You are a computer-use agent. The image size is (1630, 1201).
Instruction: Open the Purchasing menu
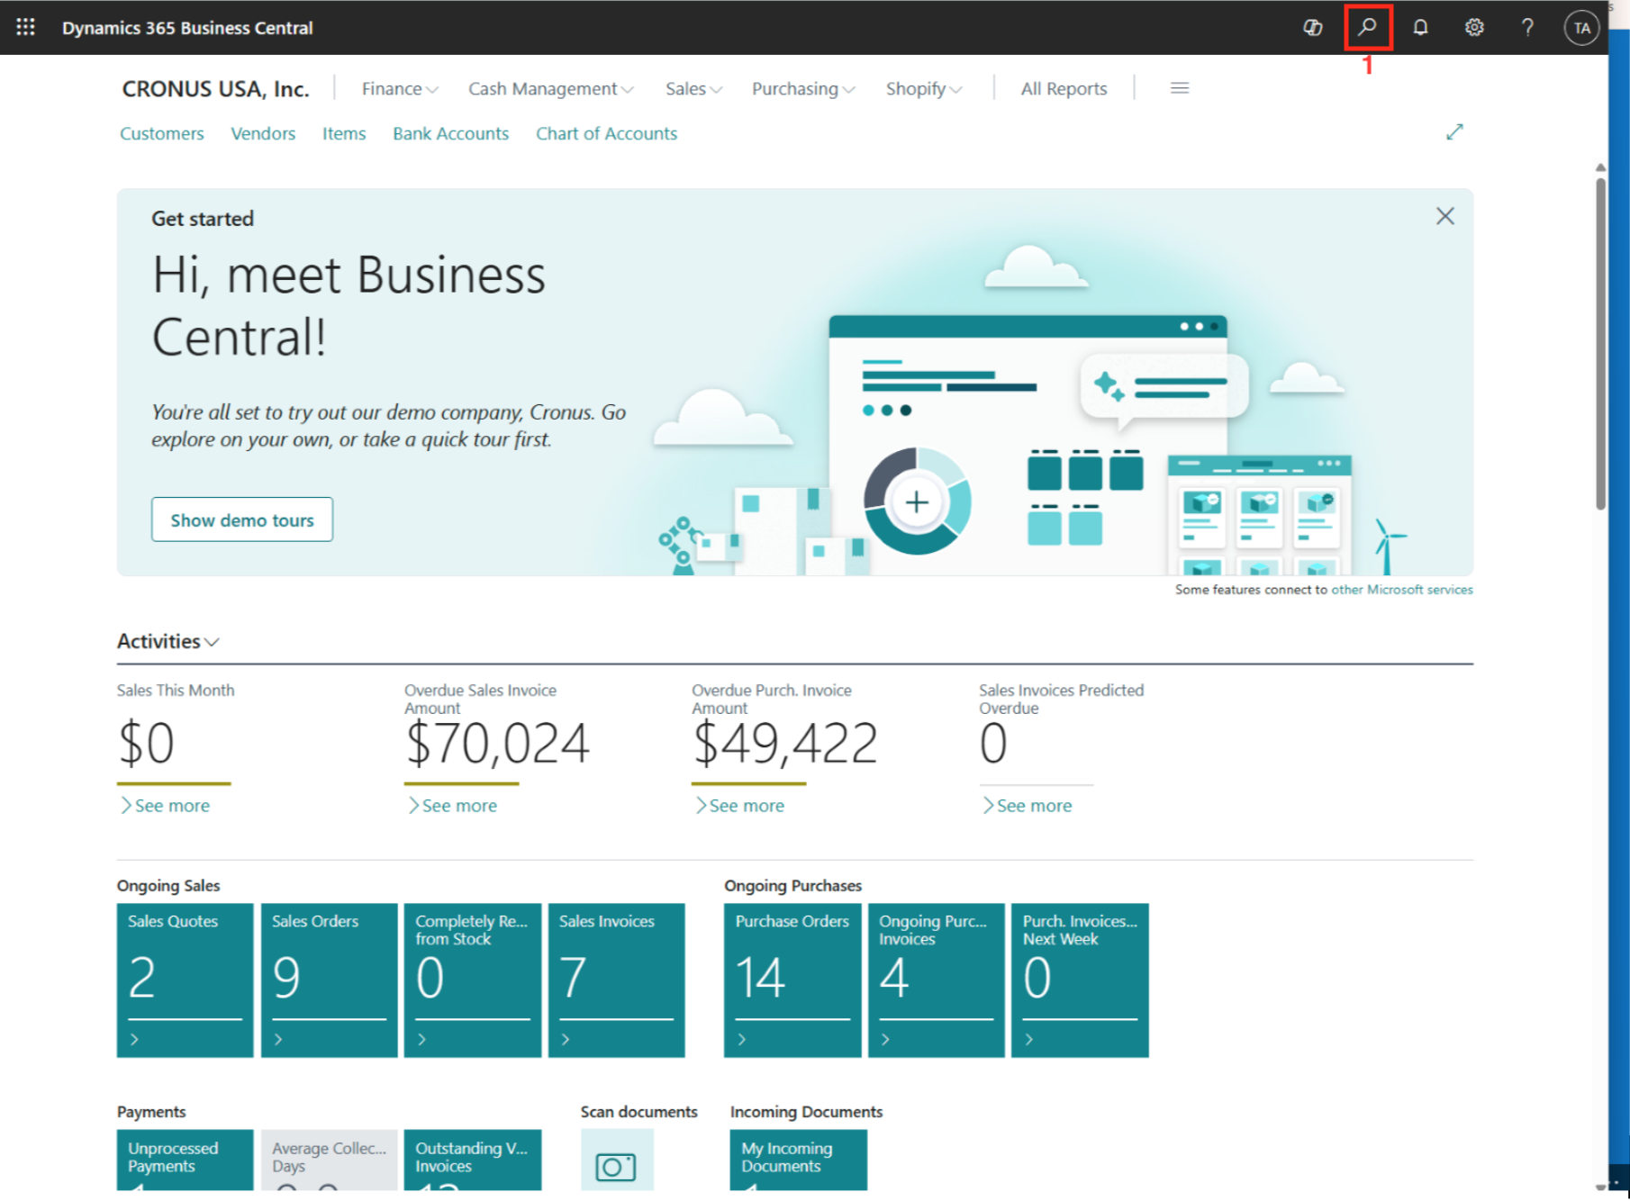pos(802,88)
